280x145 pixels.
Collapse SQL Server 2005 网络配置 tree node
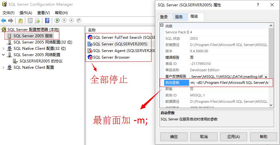(3, 55)
